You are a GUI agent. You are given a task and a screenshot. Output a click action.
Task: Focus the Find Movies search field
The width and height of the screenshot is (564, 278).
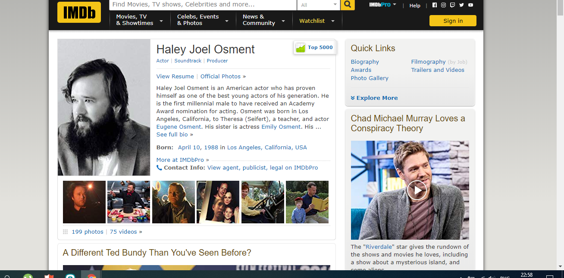[x=203, y=5]
